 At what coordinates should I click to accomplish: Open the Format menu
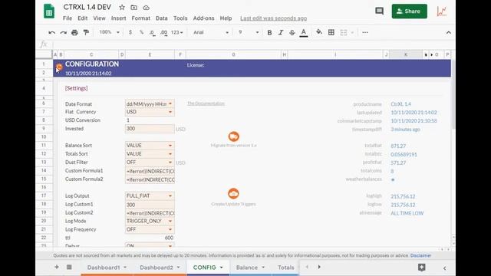coord(141,18)
